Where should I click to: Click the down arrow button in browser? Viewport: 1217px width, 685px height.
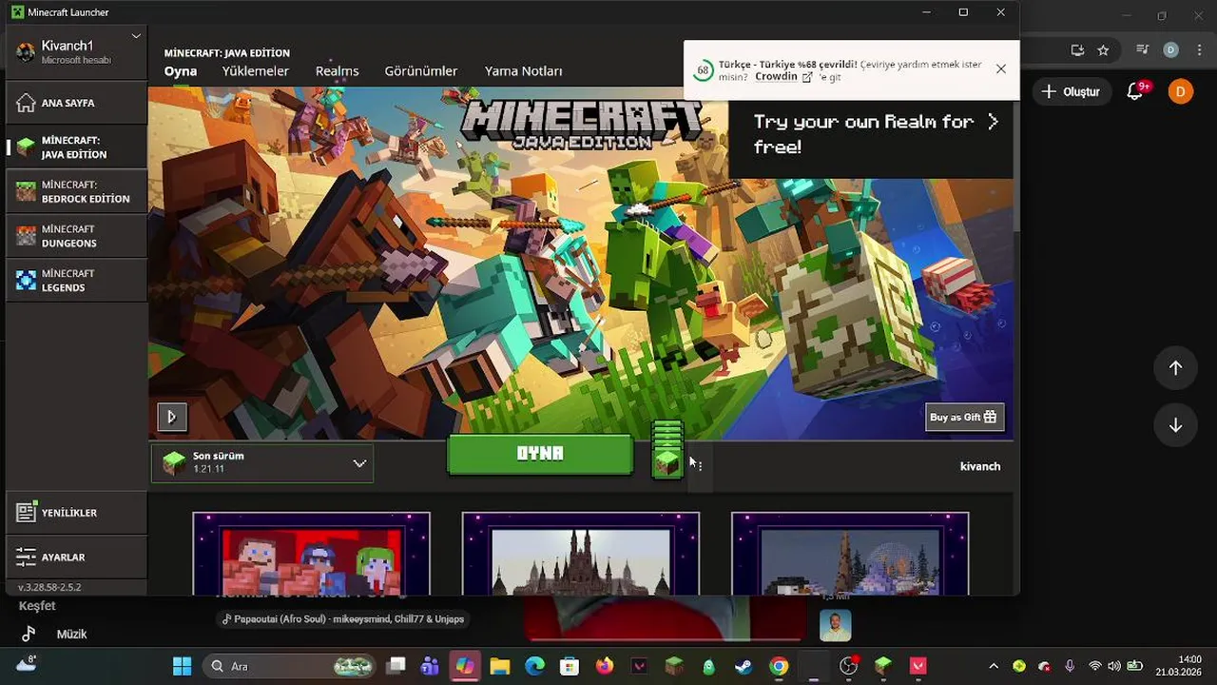pos(1175,425)
